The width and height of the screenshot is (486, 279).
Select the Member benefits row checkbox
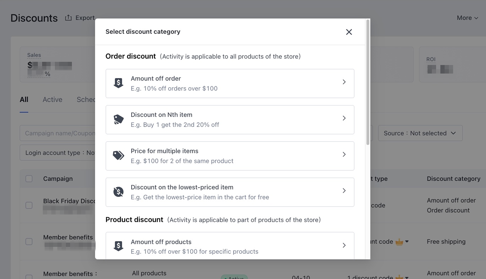(29, 242)
